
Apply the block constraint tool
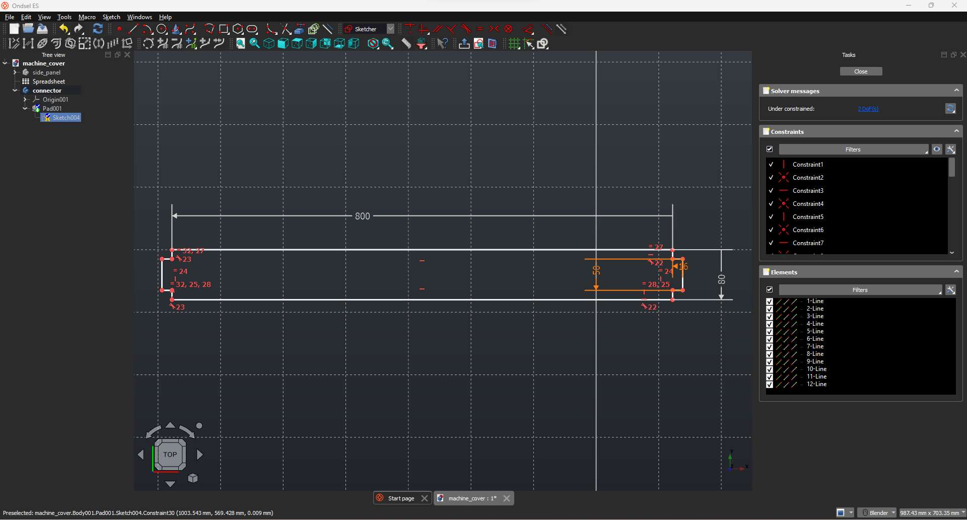(509, 29)
